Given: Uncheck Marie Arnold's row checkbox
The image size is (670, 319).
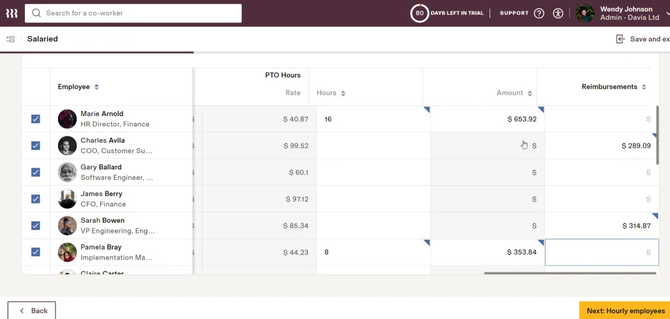Looking at the screenshot, I should click(x=36, y=119).
